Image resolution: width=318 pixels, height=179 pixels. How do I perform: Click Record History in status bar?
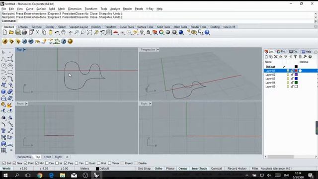(x=237, y=169)
